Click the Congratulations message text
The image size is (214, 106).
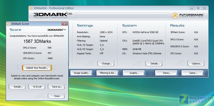pyautogui.click(x=37, y=36)
